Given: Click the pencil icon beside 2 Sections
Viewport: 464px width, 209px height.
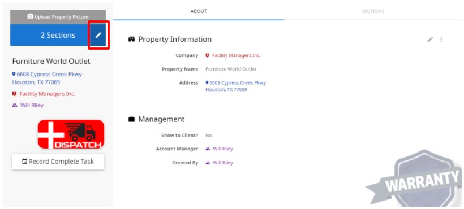Looking at the screenshot, I should [x=98, y=35].
